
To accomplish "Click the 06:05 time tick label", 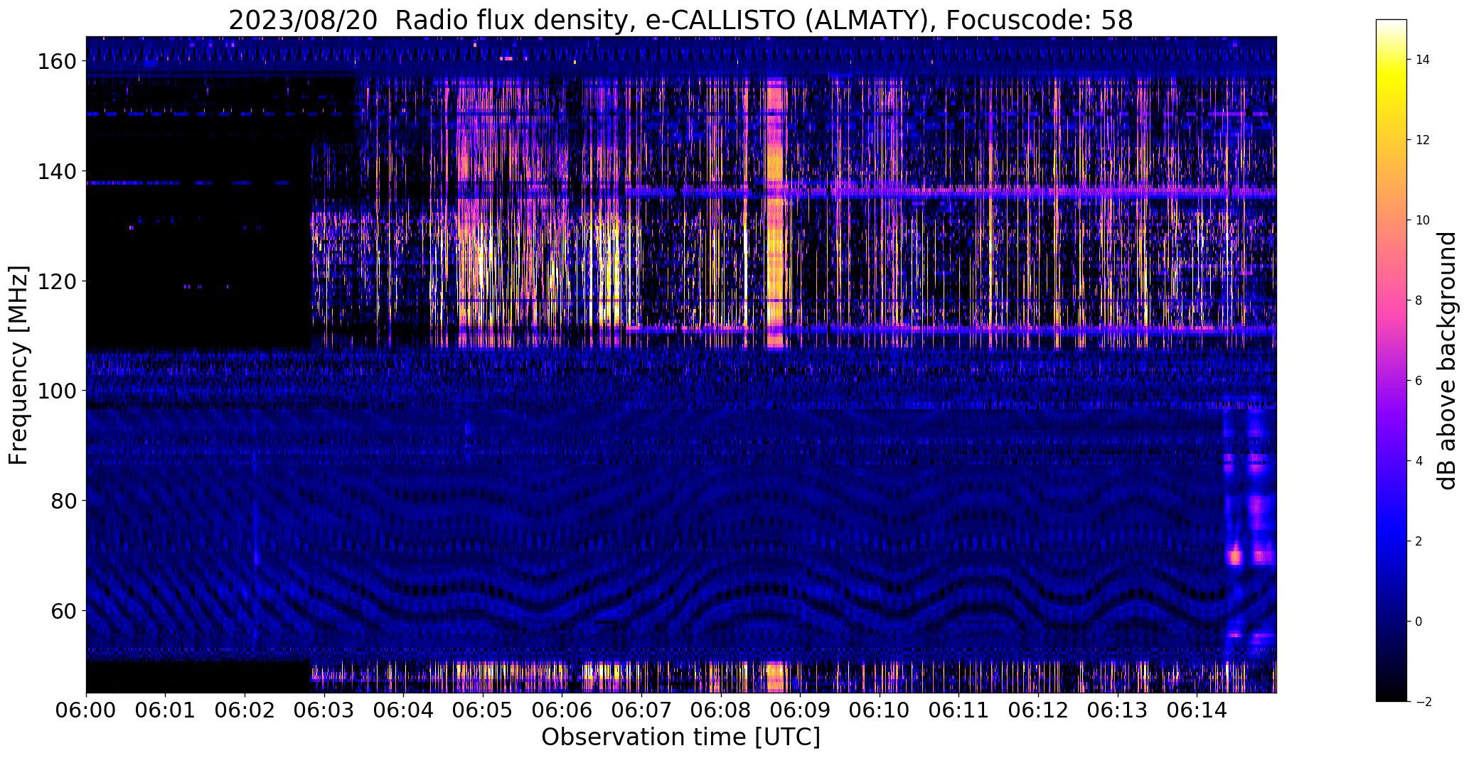I will click(483, 710).
